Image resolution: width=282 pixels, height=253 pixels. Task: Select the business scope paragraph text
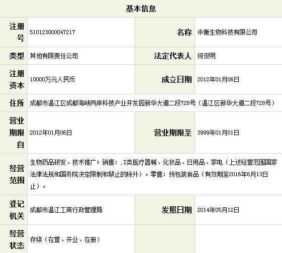(153, 174)
